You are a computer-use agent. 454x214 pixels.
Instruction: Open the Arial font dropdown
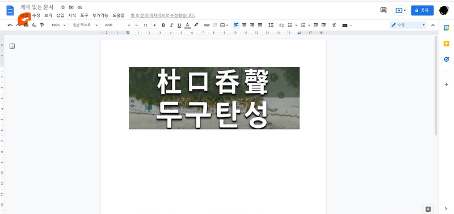(117, 25)
